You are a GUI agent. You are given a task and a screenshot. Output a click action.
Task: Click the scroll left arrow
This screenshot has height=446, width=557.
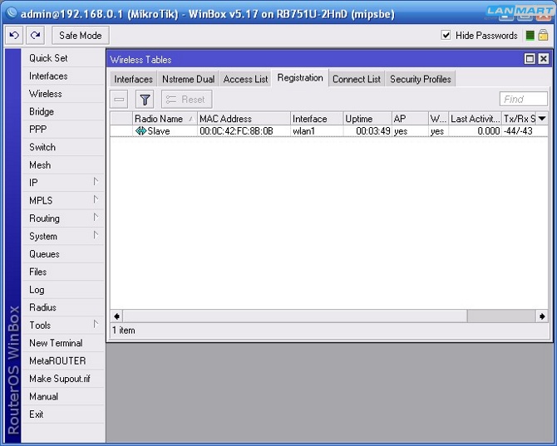tap(116, 316)
